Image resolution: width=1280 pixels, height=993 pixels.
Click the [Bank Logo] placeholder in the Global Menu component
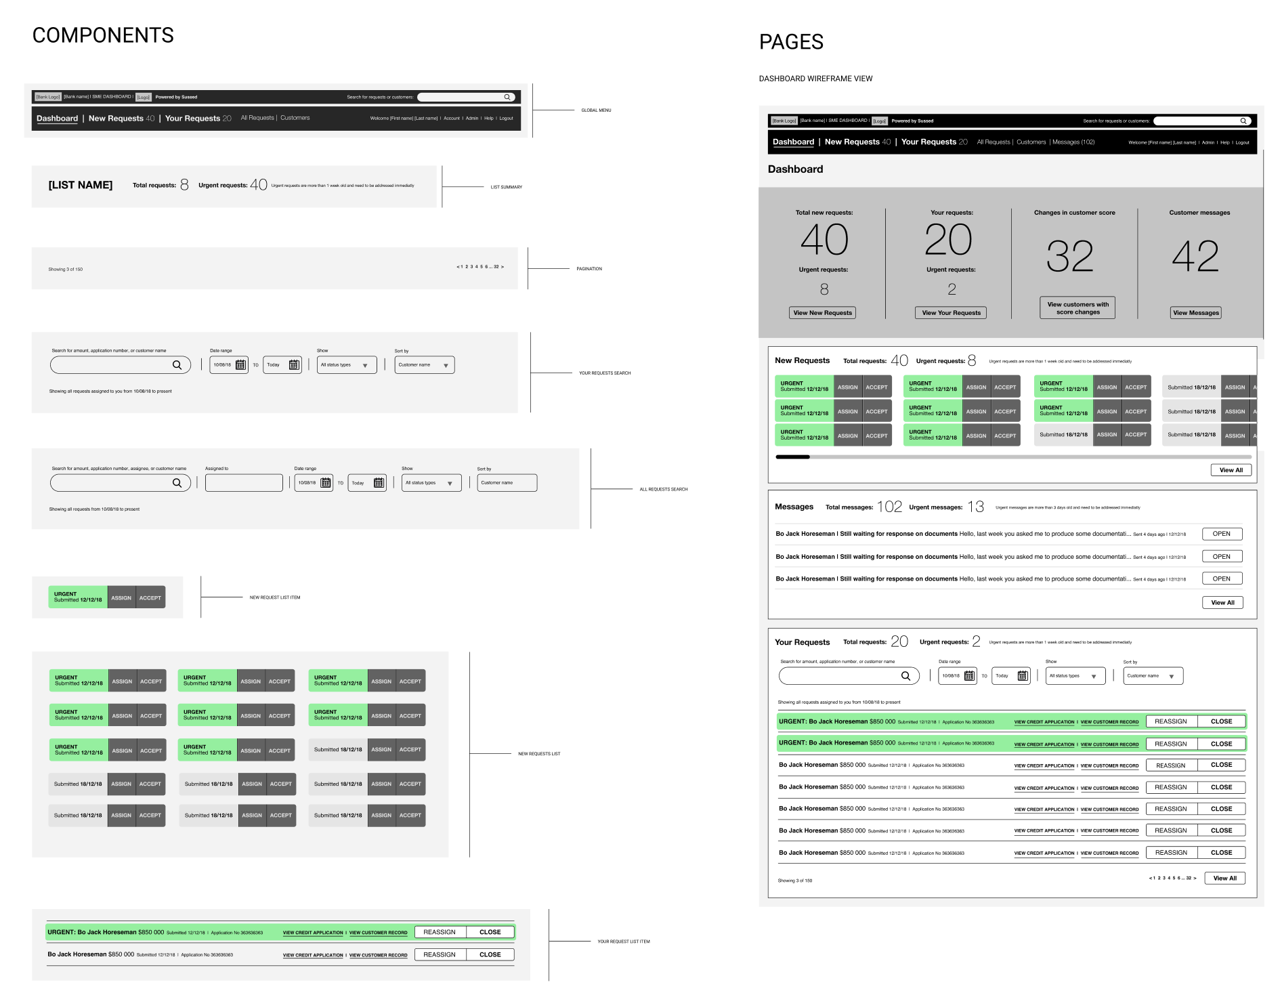(48, 97)
